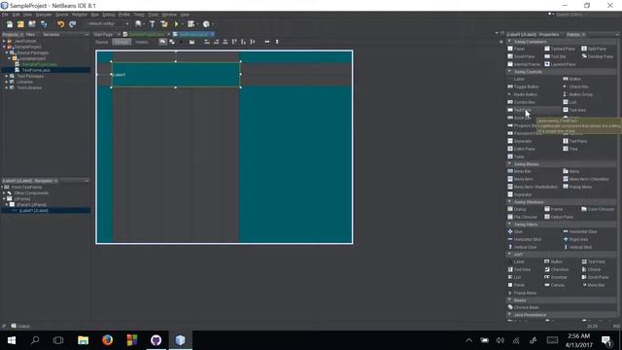Viewport: 622px width, 350px height.
Task: Click the Profile Project toolbar icon
Action: tap(206, 24)
